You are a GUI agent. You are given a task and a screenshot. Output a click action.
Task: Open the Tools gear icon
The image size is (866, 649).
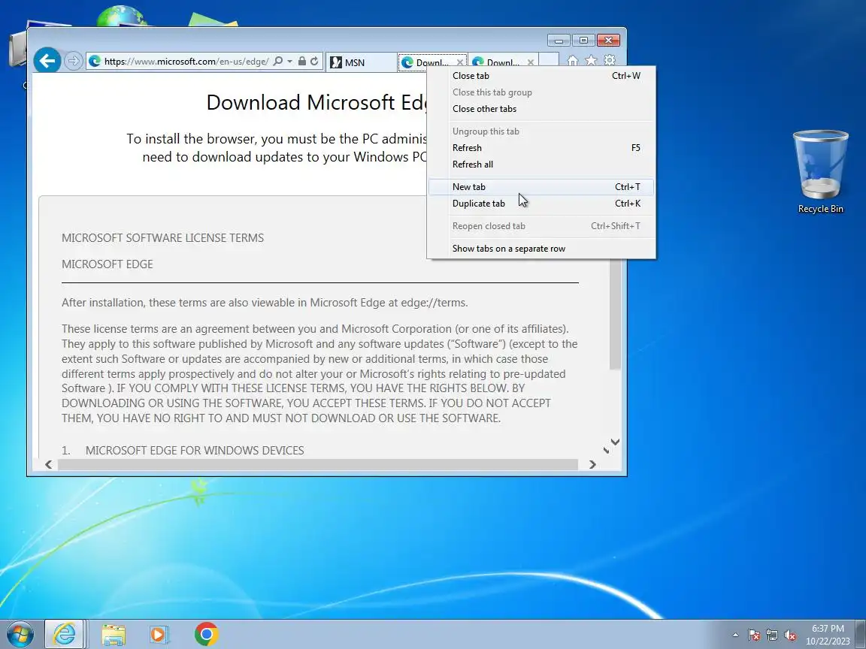point(610,61)
